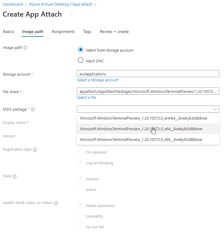Open Health check status info icon
Viewport: 224px width, 234px height.
pos(56,203)
